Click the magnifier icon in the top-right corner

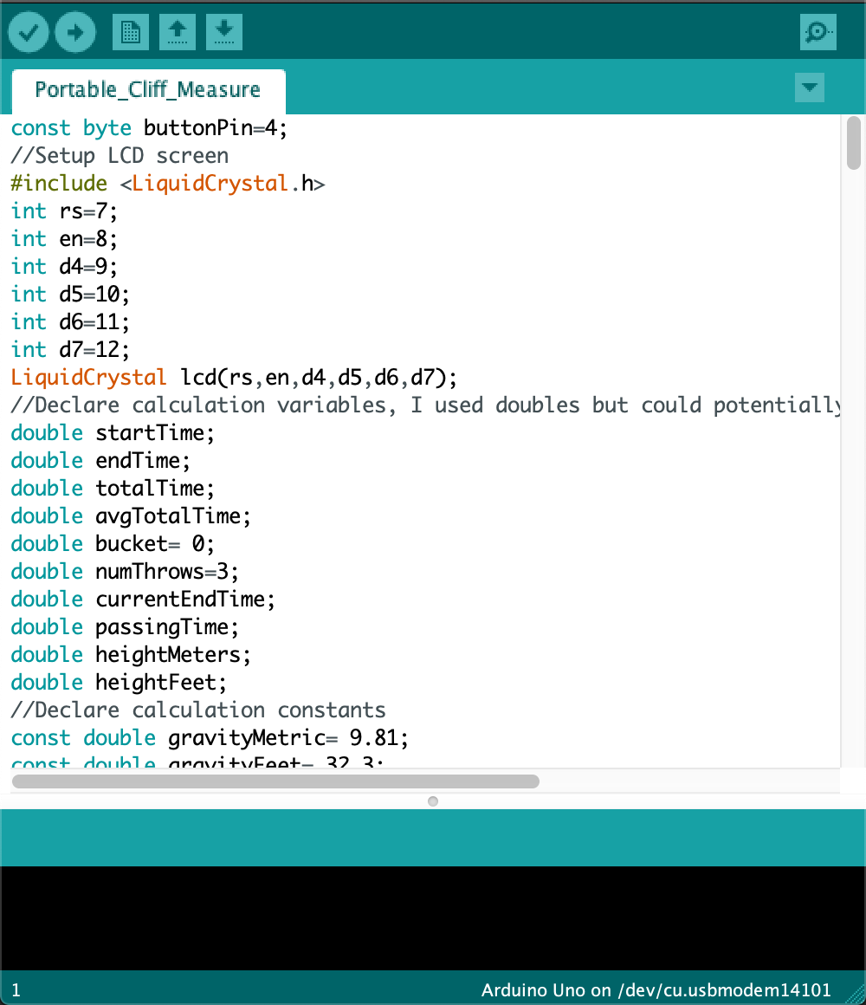pyautogui.click(x=818, y=31)
